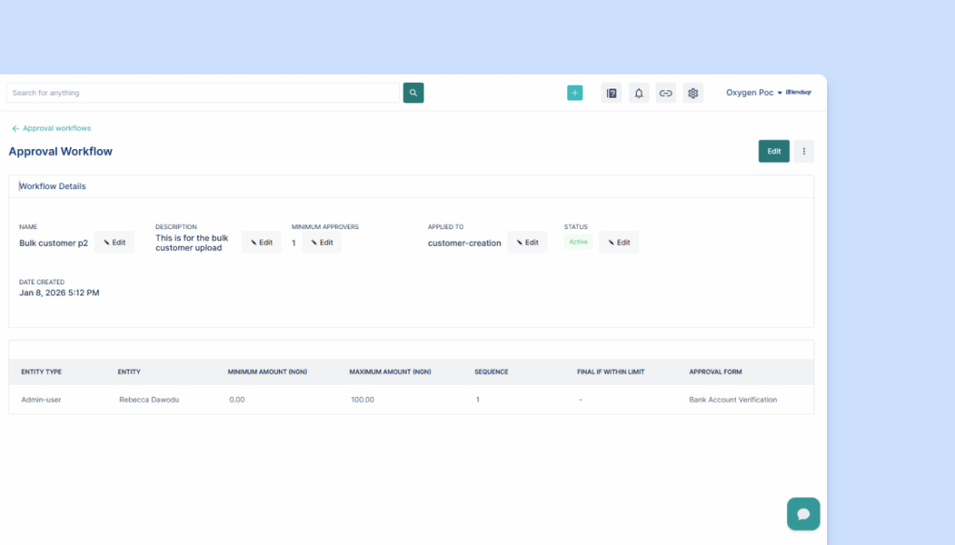Edit the Applied To customer-creation value
The image size is (955, 545).
[x=527, y=242]
